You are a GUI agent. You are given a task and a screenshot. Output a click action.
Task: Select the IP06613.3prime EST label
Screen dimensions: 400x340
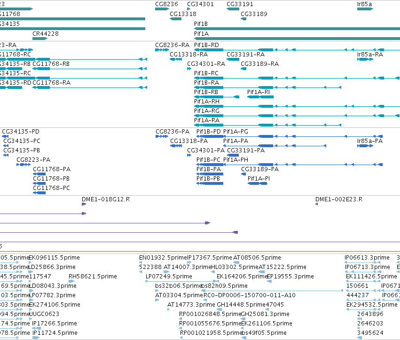point(367,258)
